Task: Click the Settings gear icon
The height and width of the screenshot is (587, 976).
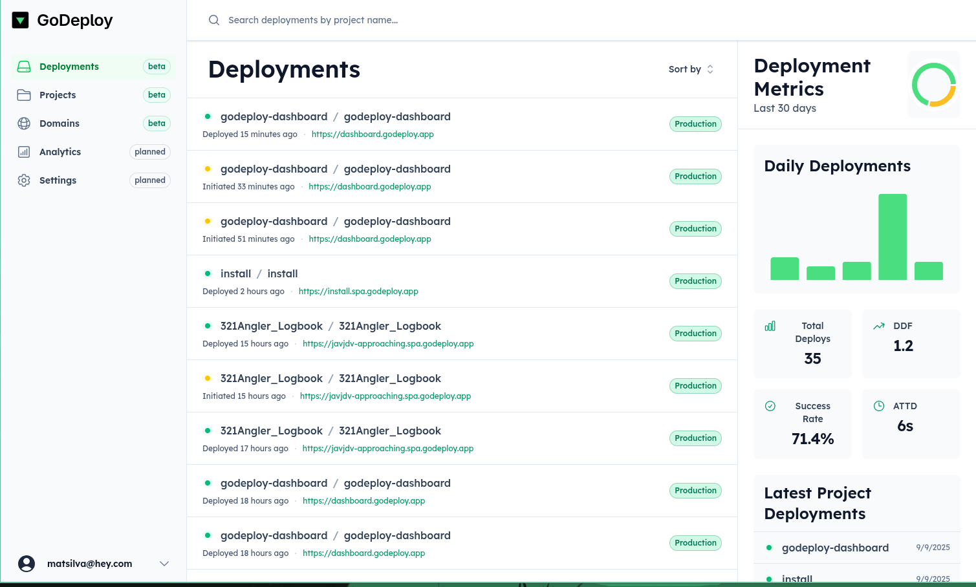Action: (x=24, y=180)
